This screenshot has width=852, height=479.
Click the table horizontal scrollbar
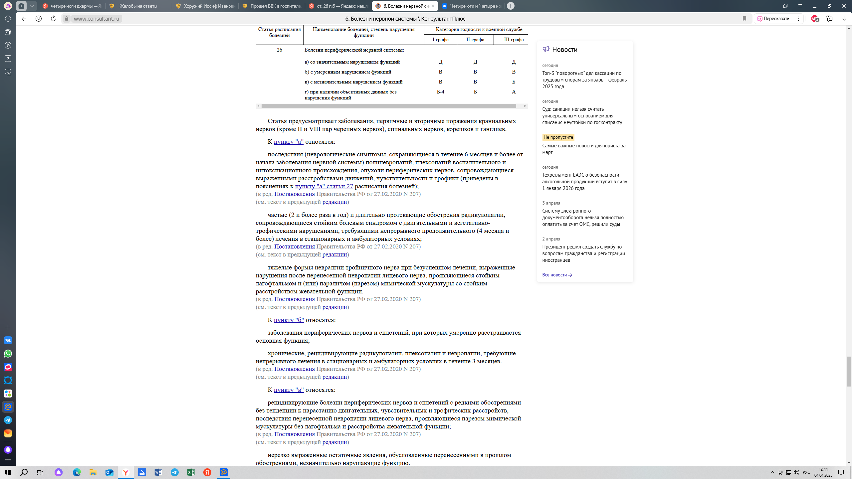pyautogui.click(x=389, y=106)
